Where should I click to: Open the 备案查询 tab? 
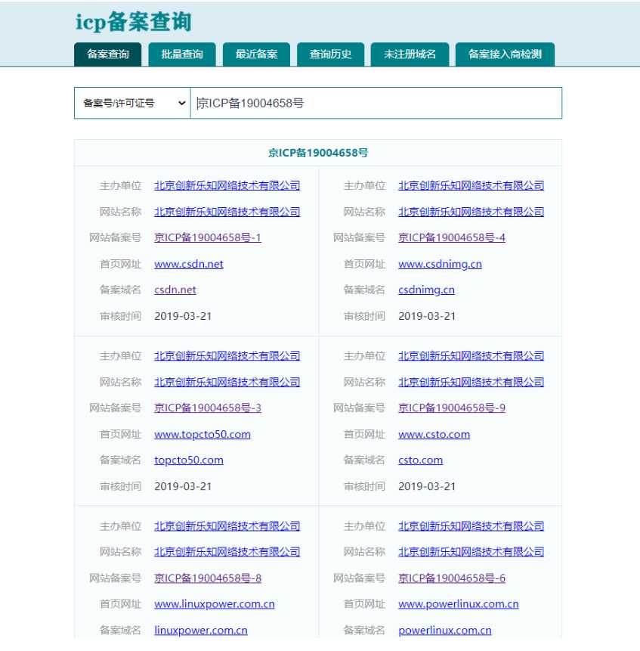pyautogui.click(x=108, y=54)
